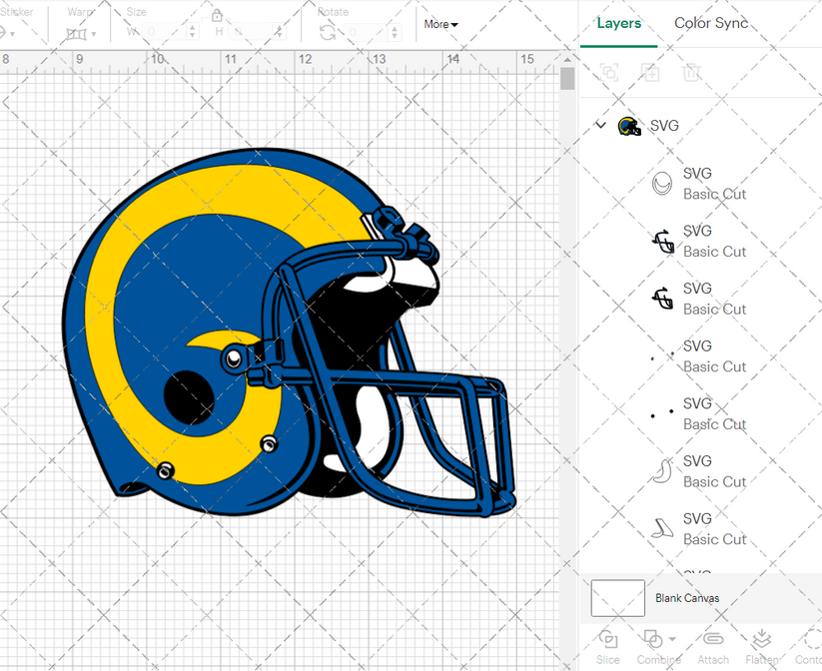Click the helmet thumbnail on the SVG layer

point(629,125)
